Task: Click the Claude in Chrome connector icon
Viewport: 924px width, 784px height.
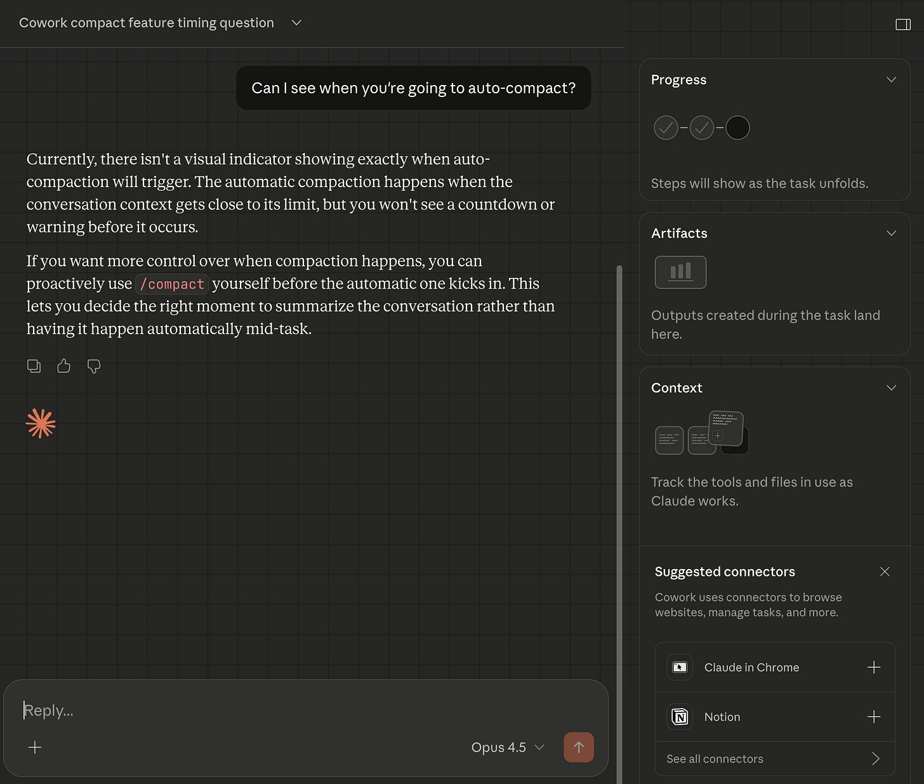Action: click(680, 667)
